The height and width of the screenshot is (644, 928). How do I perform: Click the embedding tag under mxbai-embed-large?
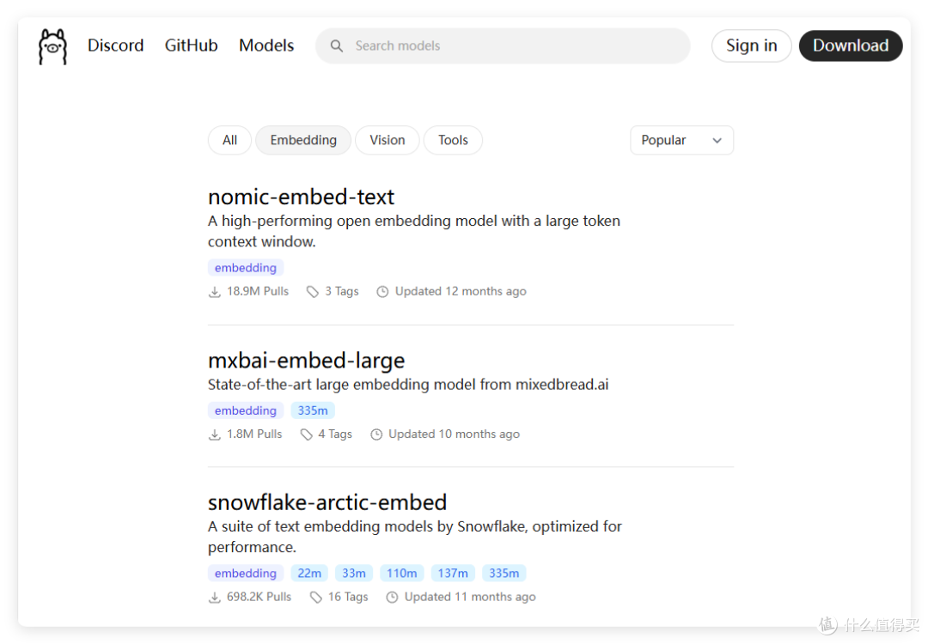click(x=246, y=410)
